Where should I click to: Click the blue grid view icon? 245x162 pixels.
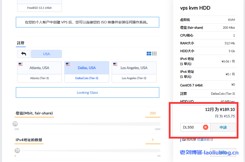149,53
